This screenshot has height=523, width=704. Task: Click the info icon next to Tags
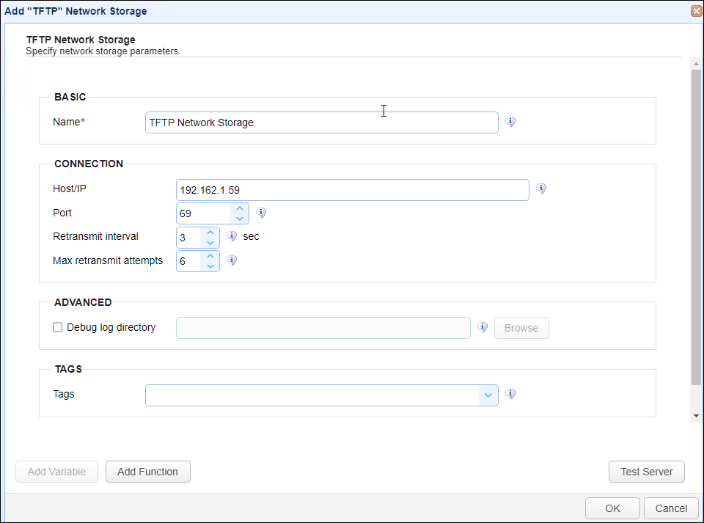pyautogui.click(x=510, y=394)
